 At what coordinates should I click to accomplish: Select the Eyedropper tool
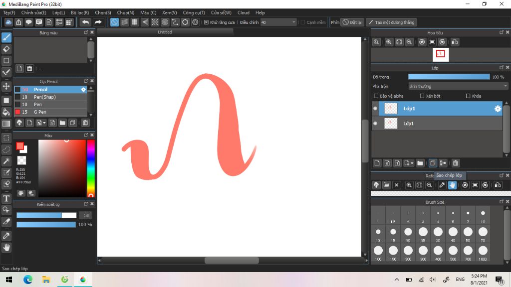tap(6, 236)
